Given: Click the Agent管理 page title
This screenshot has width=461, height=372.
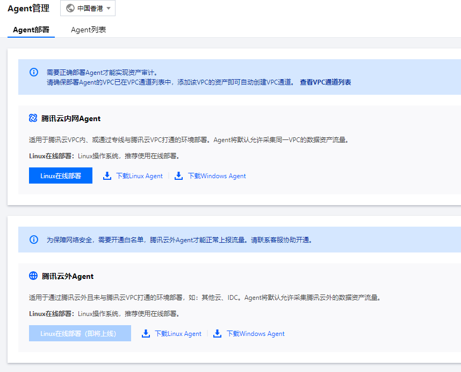Looking at the screenshot, I should click(28, 8).
